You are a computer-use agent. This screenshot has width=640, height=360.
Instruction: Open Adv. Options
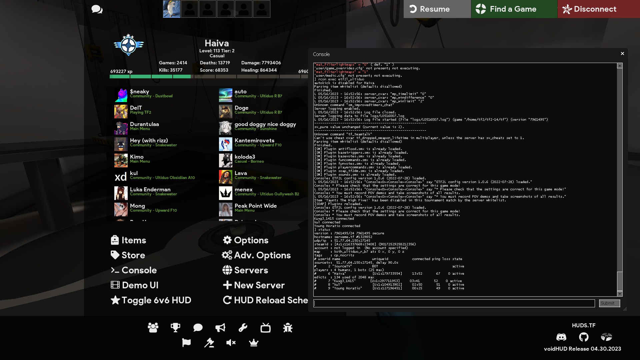click(256, 255)
